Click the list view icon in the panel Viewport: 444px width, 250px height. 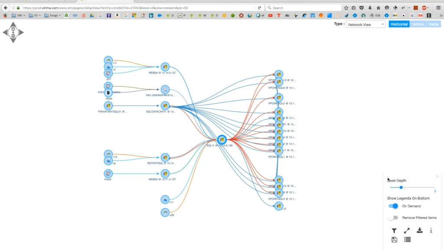407,239
